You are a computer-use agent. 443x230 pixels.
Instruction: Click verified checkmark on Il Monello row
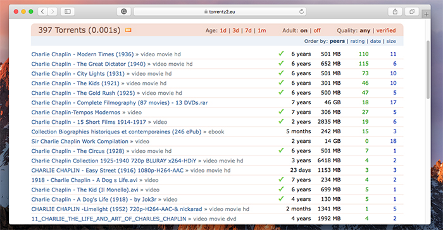click(x=281, y=189)
